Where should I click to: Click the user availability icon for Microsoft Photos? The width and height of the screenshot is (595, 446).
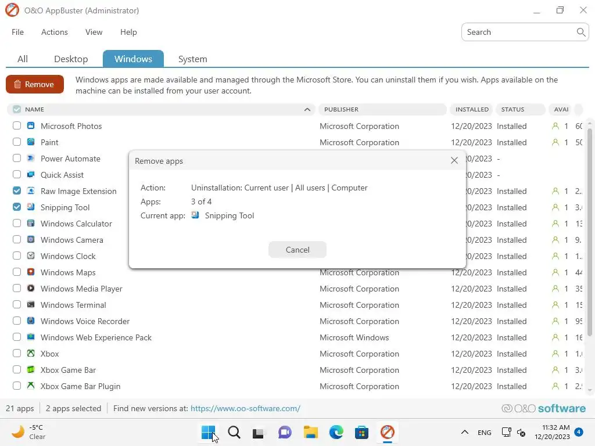555,126
